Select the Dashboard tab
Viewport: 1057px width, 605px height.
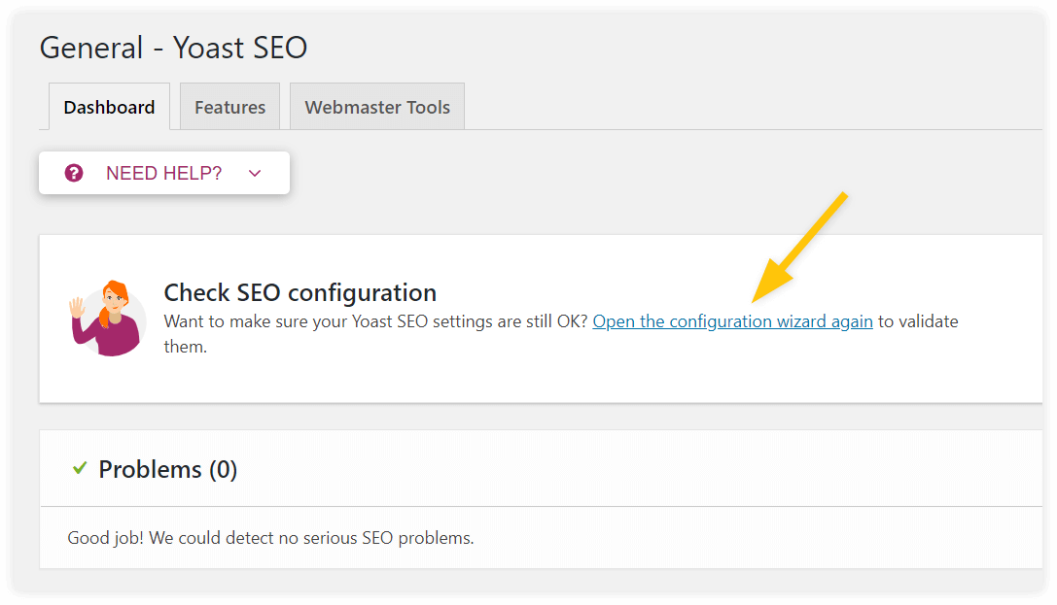pyautogui.click(x=108, y=107)
